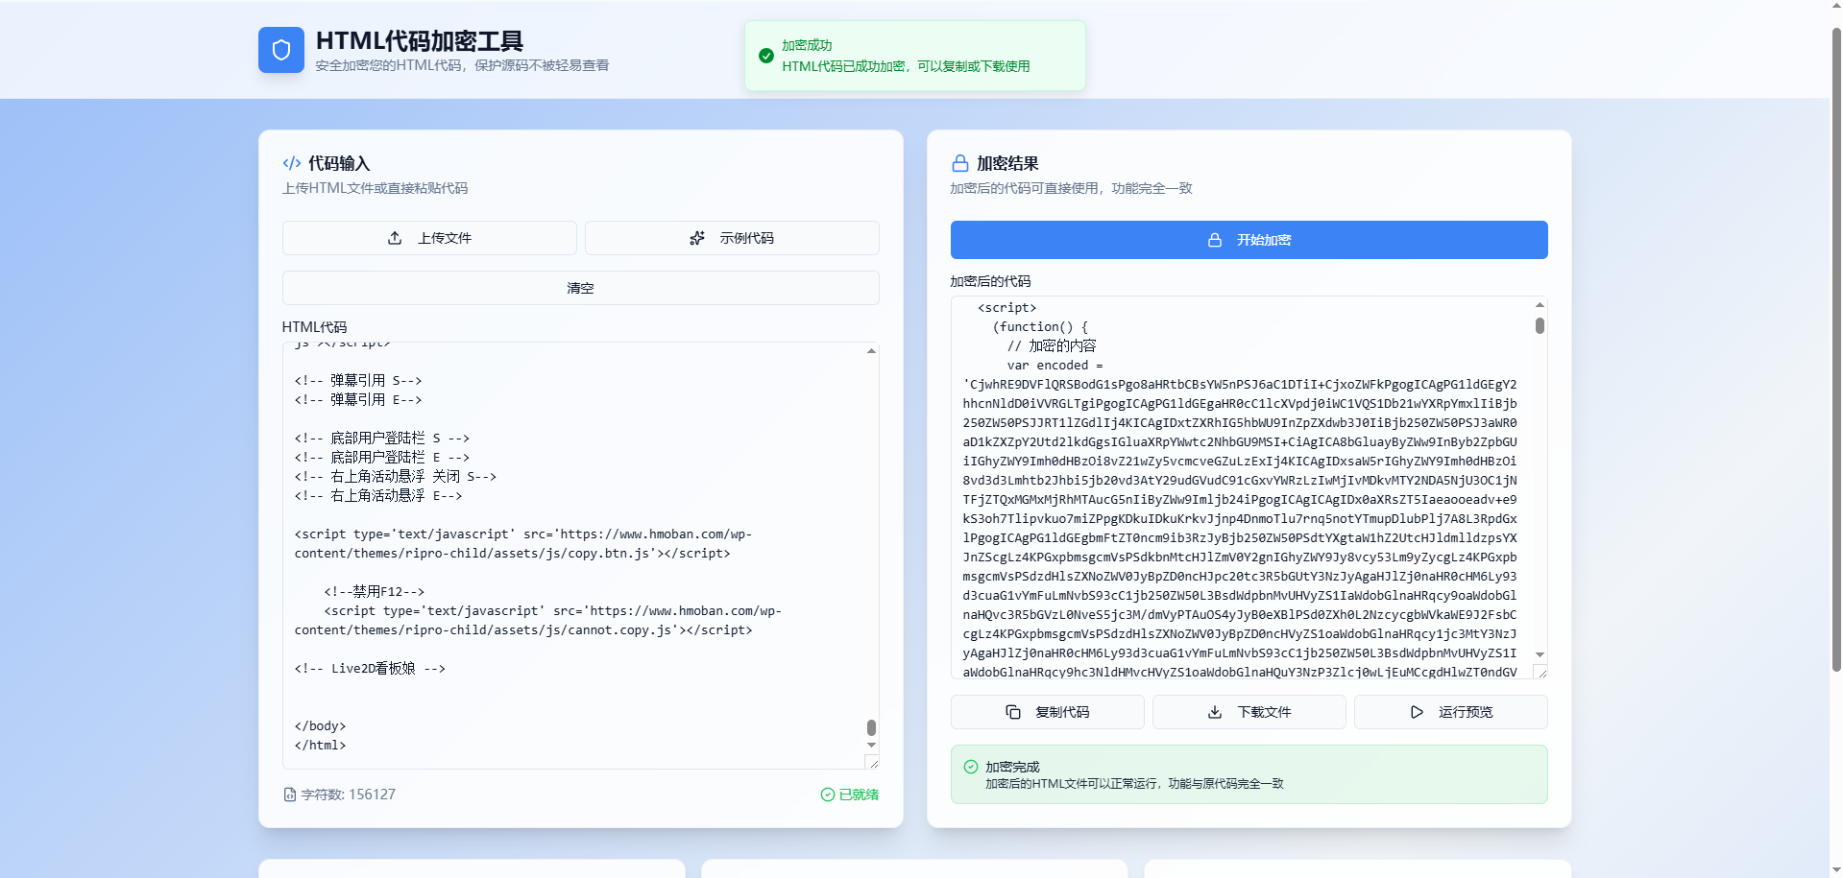The width and height of the screenshot is (1843, 878).
Task: Click the '// 加密的内容' comment in output
Action: pyautogui.click(x=1052, y=345)
